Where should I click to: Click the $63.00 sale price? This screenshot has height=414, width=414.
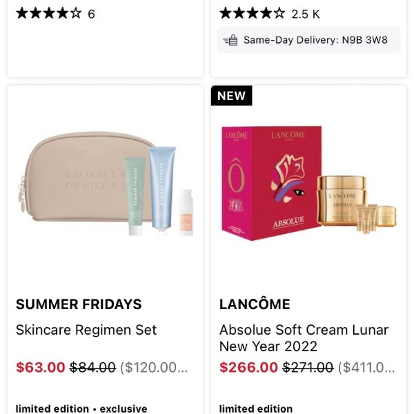pyautogui.click(x=41, y=368)
